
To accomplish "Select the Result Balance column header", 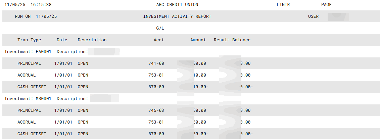I will (x=232, y=40).
